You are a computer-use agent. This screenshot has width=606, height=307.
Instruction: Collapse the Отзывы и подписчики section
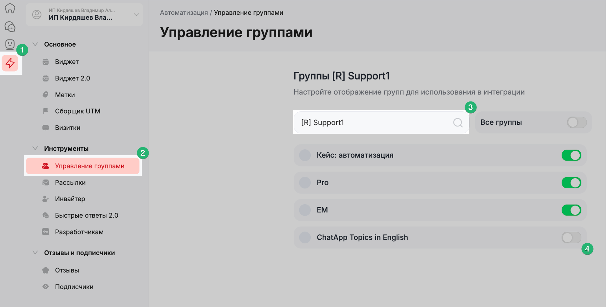pos(35,253)
